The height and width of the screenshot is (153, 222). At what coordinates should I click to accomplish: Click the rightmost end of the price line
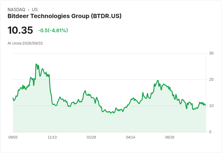point(205,105)
